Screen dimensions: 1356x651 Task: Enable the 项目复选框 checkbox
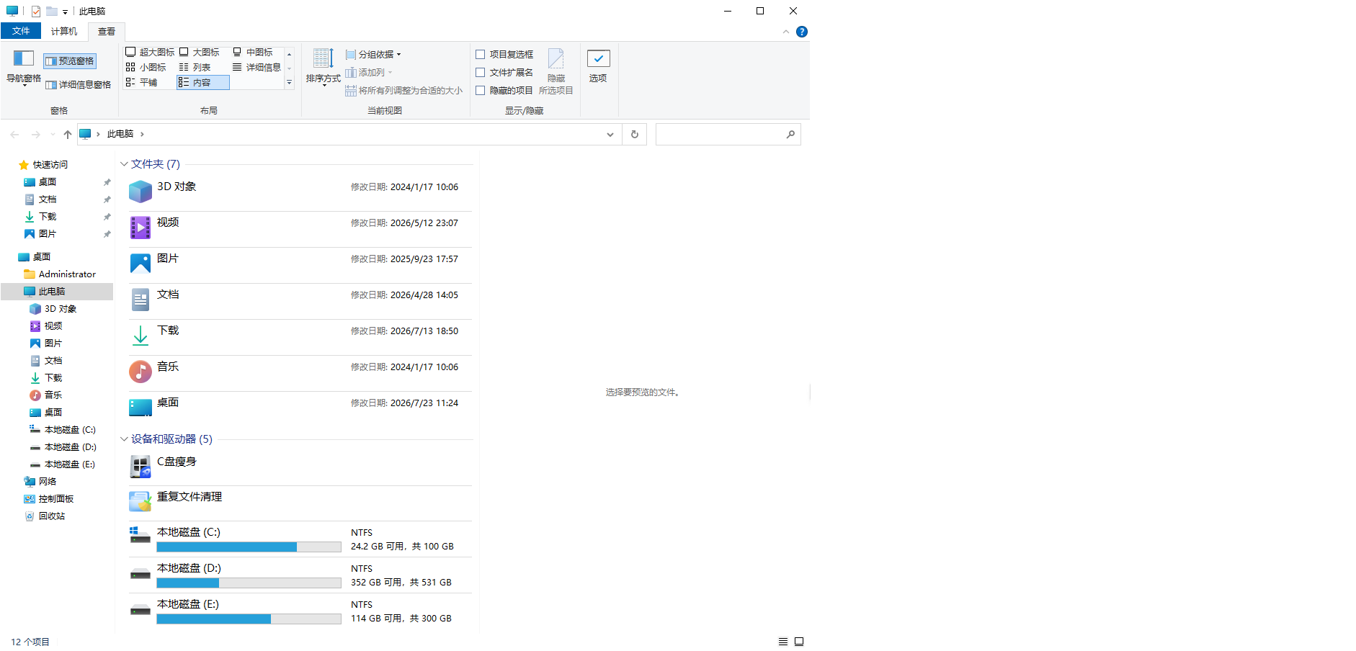(481, 55)
